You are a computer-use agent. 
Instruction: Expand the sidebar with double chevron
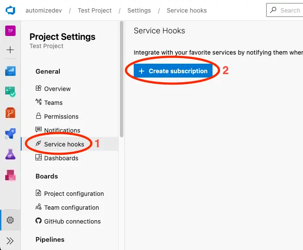pos(10,241)
